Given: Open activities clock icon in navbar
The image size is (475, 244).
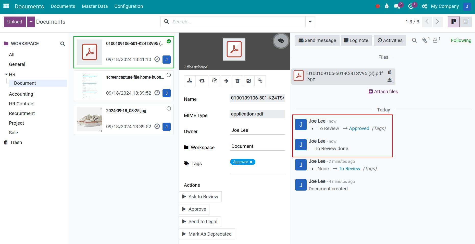Looking at the screenshot, I should (x=411, y=6).
